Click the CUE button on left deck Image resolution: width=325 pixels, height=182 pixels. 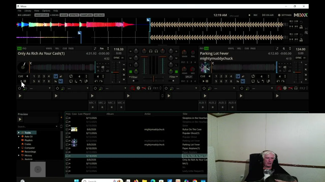21,76
